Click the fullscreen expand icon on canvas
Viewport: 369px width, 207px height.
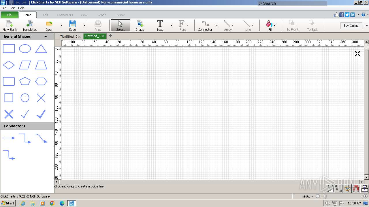(x=357, y=53)
